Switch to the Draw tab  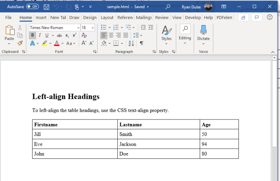pyautogui.click(x=74, y=17)
